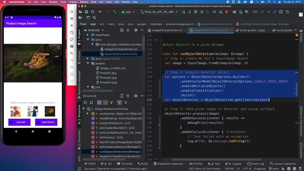Click the red Stop button in toolbar

(227, 12)
